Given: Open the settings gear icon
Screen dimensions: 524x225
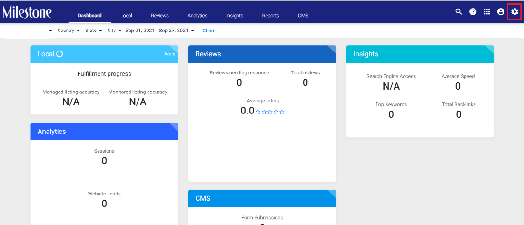Looking at the screenshot, I should click(514, 12).
